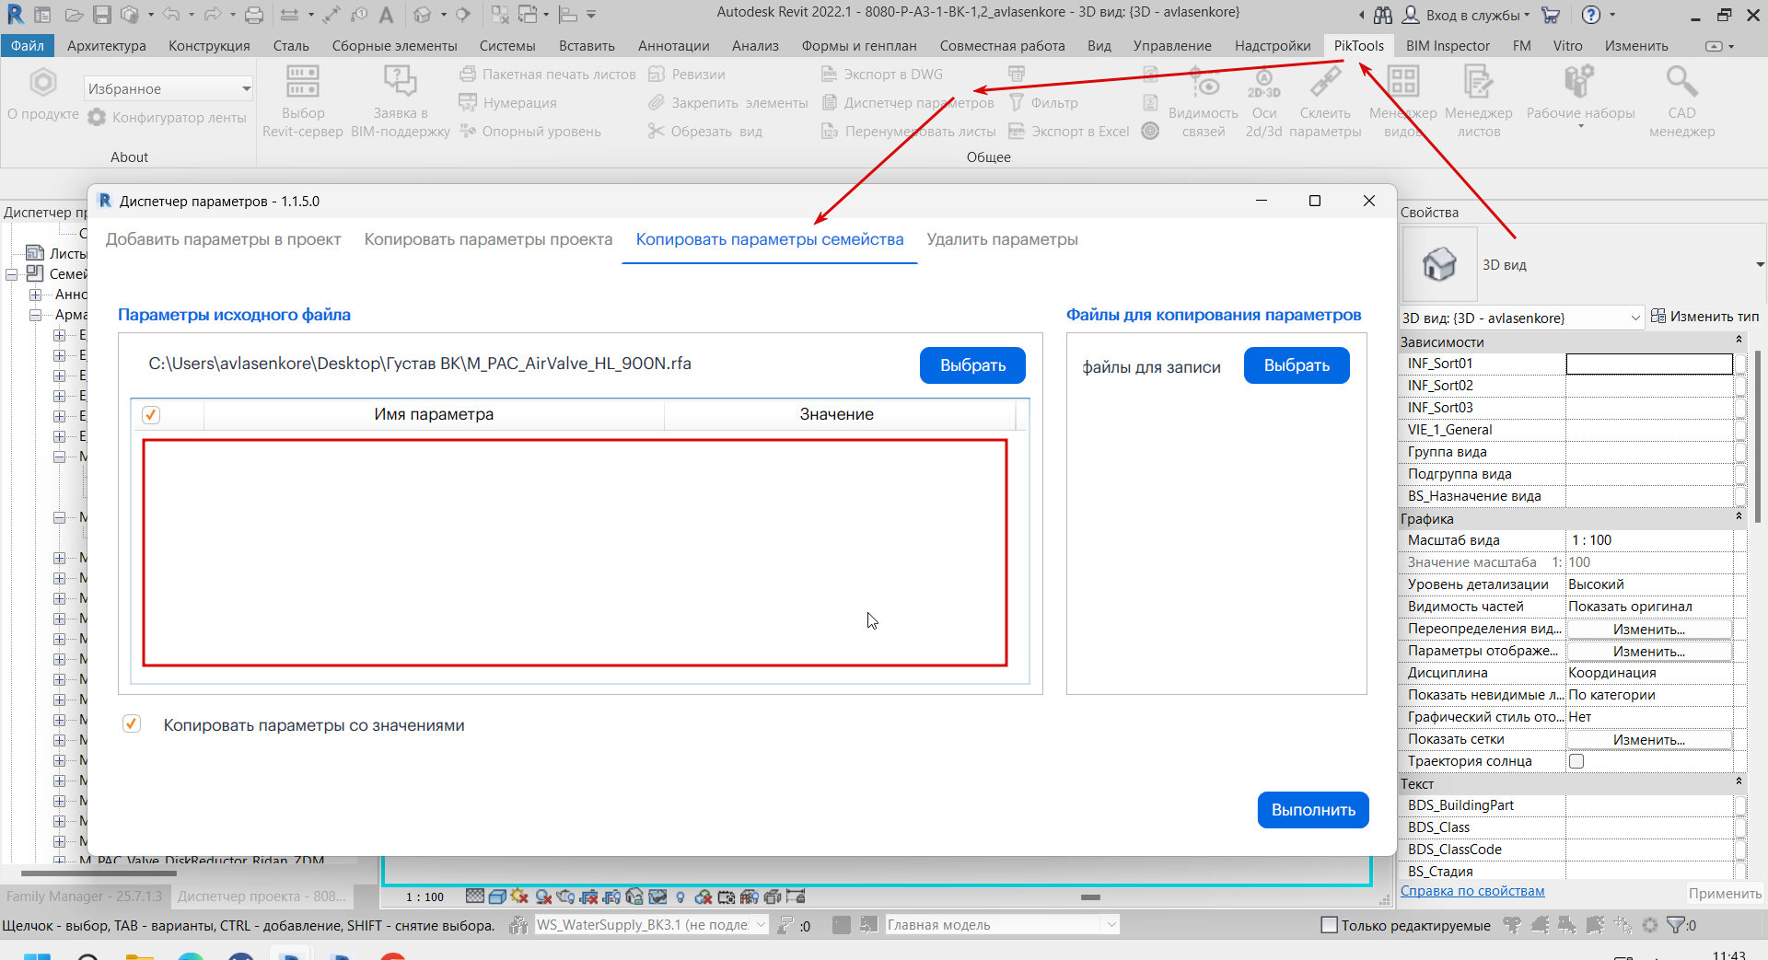Screen dimensions: 1768x960
Task: Click the view scale 1 : 100 in view control bar
Action: coord(425,896)
